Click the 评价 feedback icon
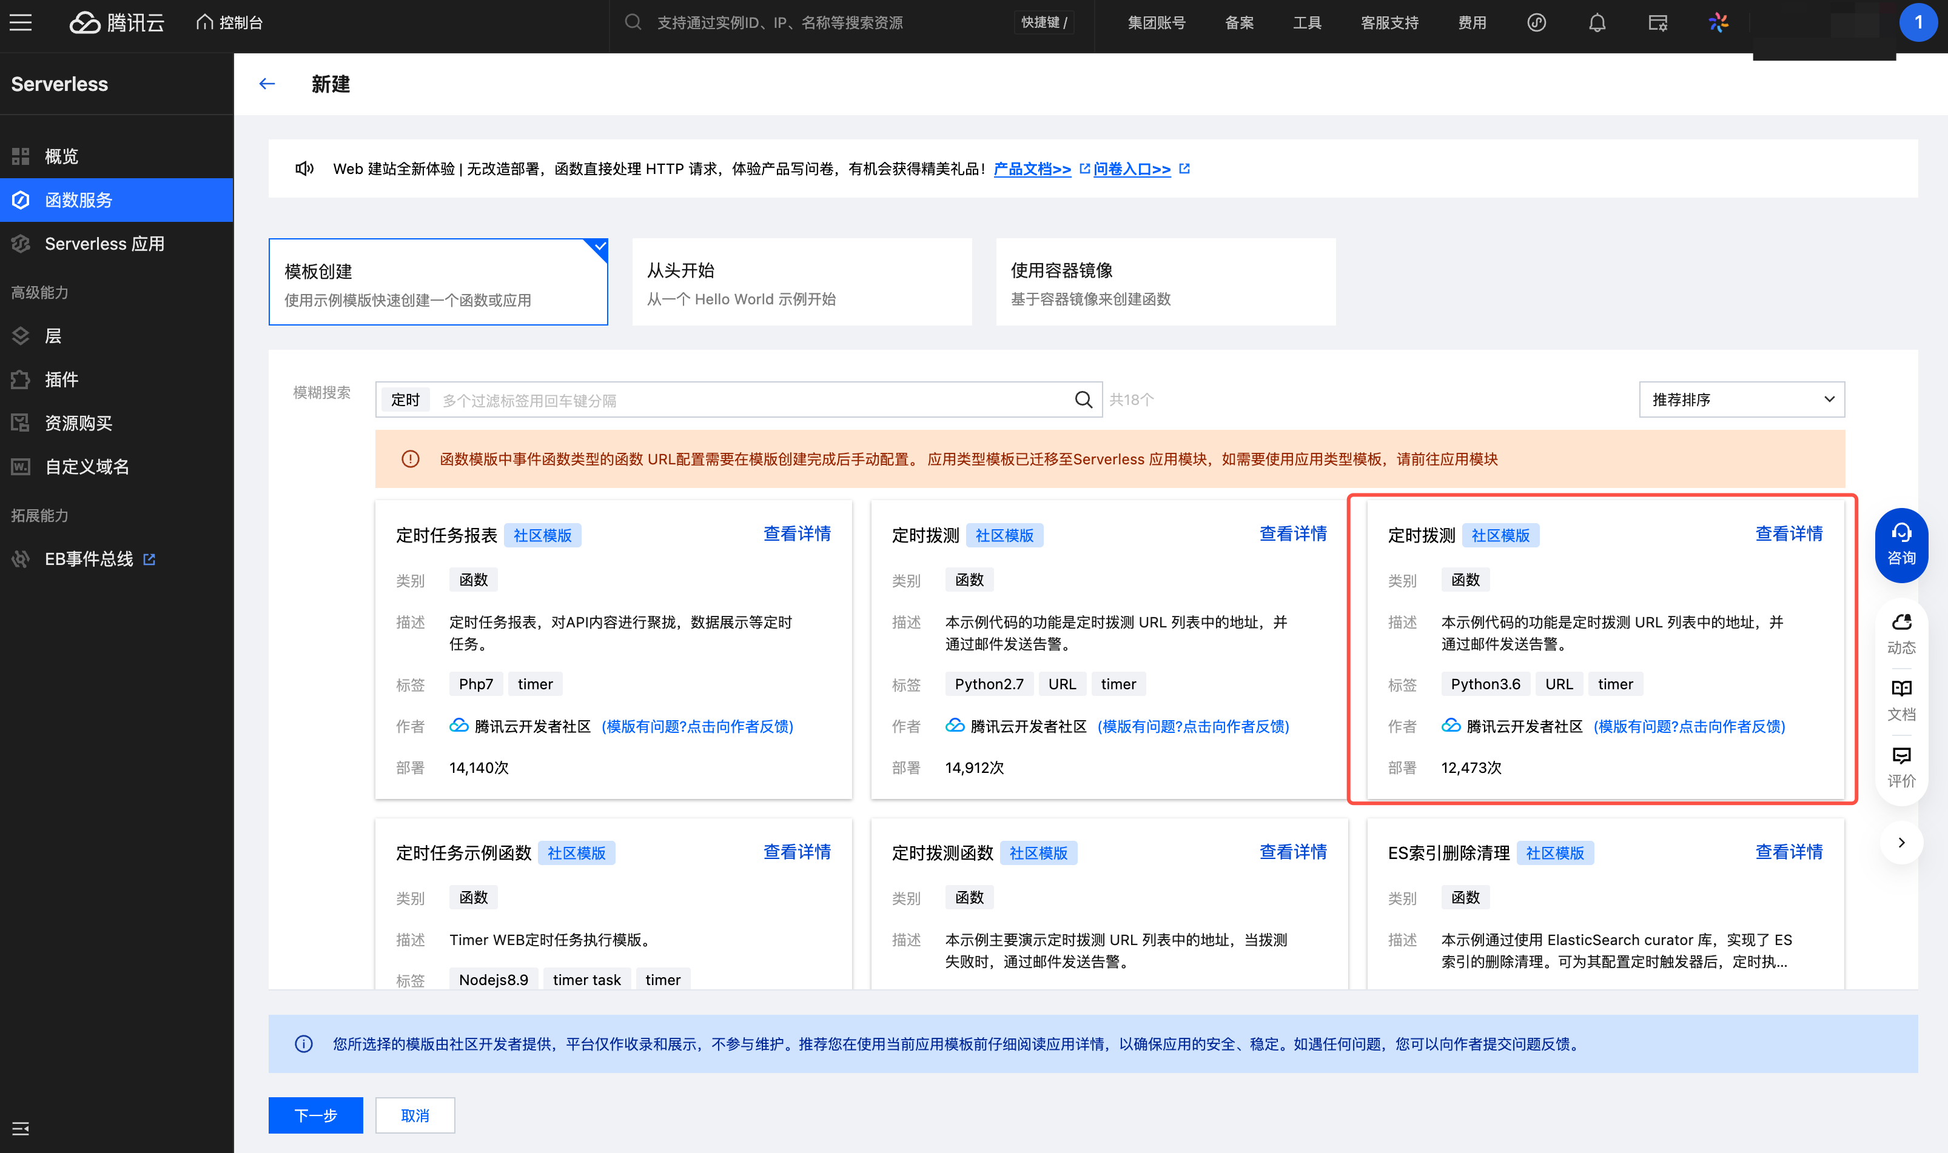1948x1153 pixels. pyautogui.click(x=1901, y=766)
